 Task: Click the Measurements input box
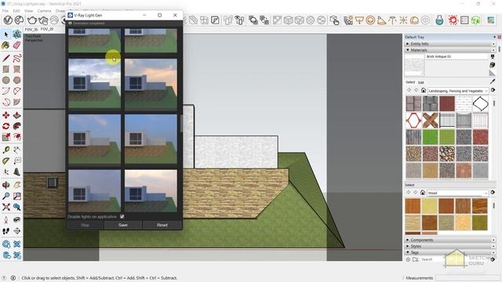[467, 278]
